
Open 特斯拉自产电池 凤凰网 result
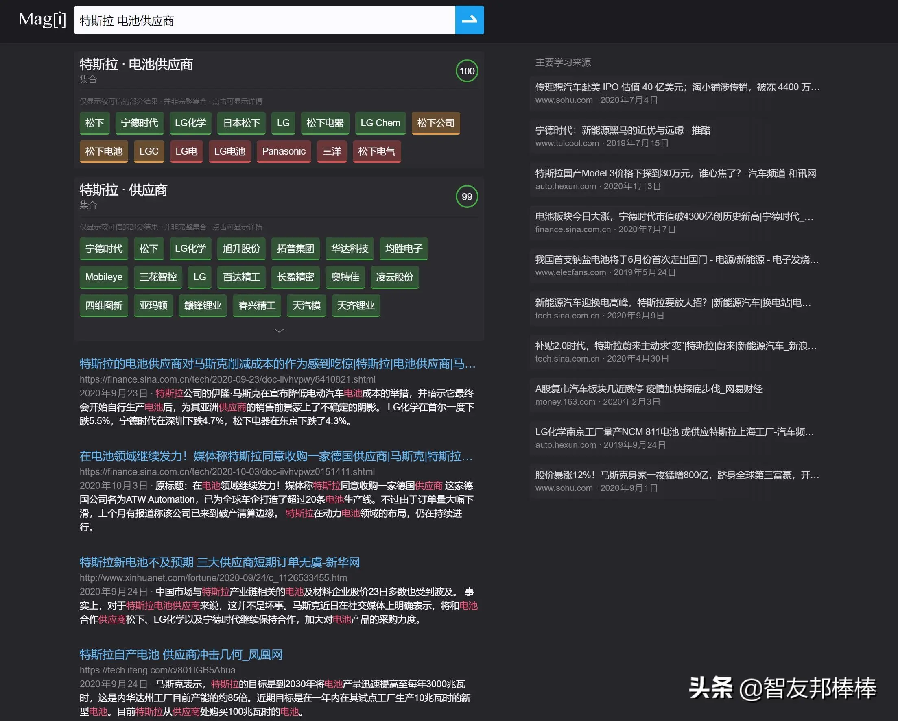pos(181,654)
